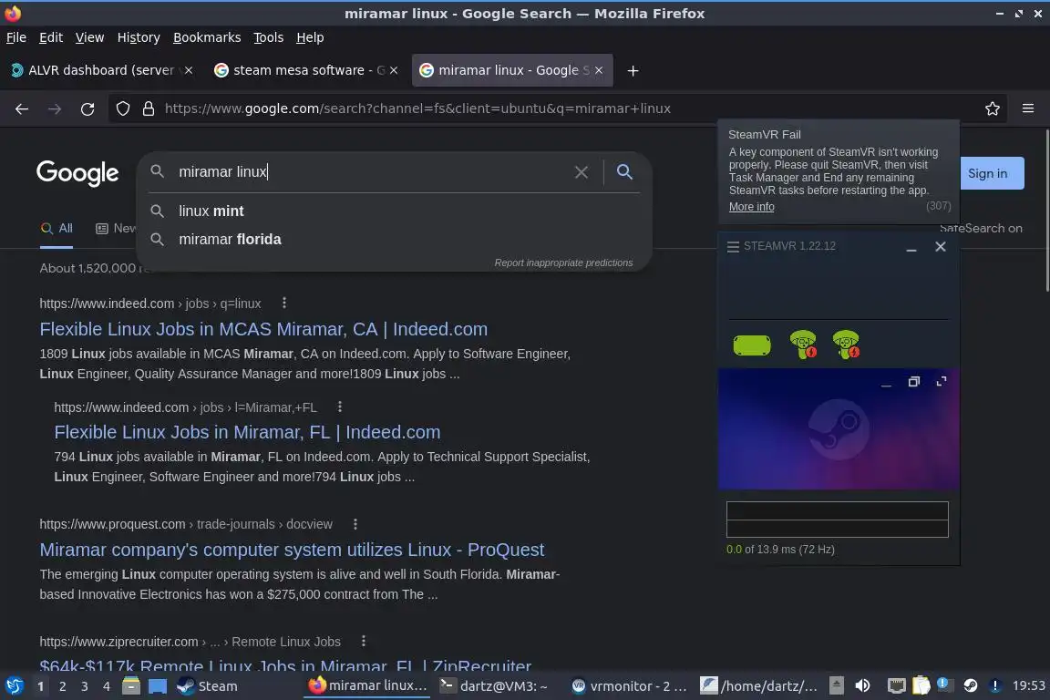Open Flexible Linux Jobs in Miramar, FL result

tap(247, 432)
